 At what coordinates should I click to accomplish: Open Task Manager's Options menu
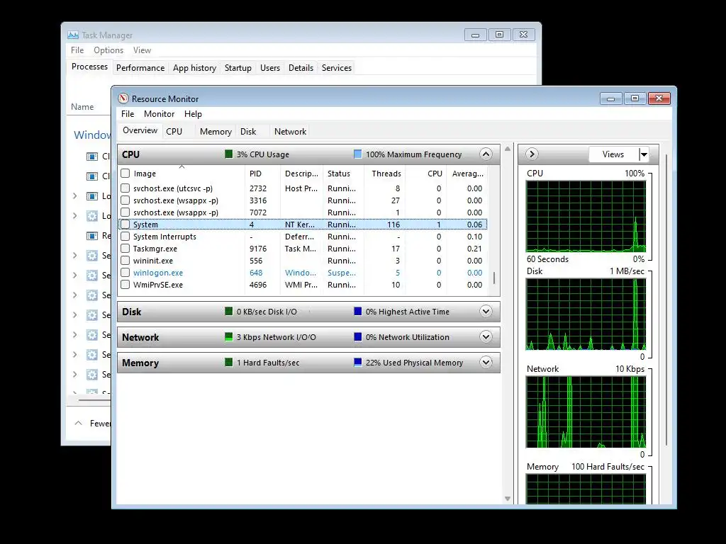(108, 50)
